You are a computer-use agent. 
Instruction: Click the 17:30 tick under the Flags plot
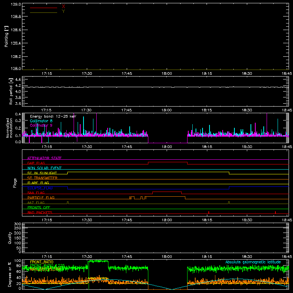tap(87, 220)
